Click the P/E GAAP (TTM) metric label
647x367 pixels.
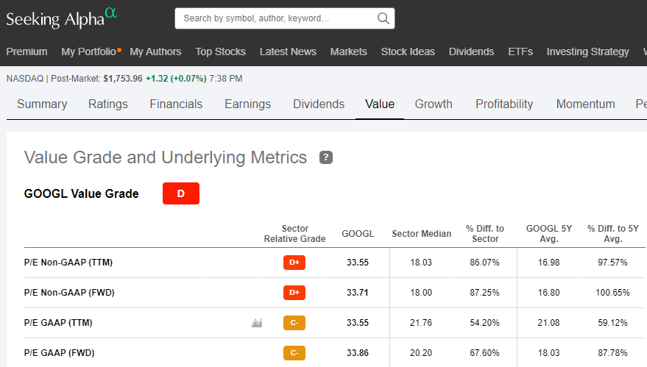point(58,322)
